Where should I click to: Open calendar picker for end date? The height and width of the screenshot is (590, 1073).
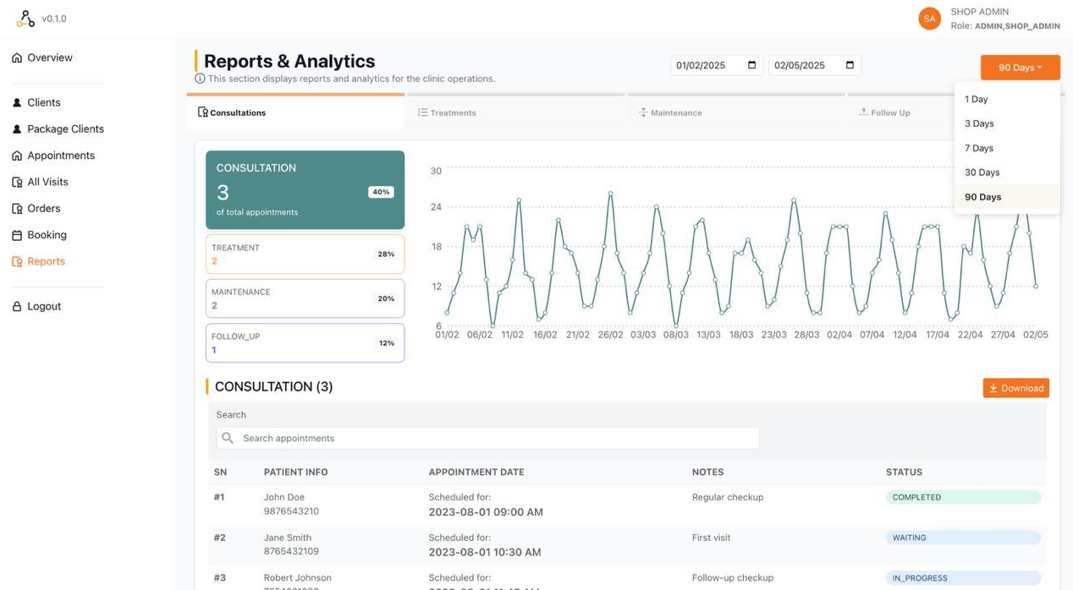(850, 65)
